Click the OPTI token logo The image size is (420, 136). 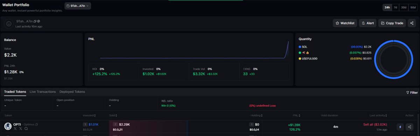pyautogui.click(x=8, y=127)
